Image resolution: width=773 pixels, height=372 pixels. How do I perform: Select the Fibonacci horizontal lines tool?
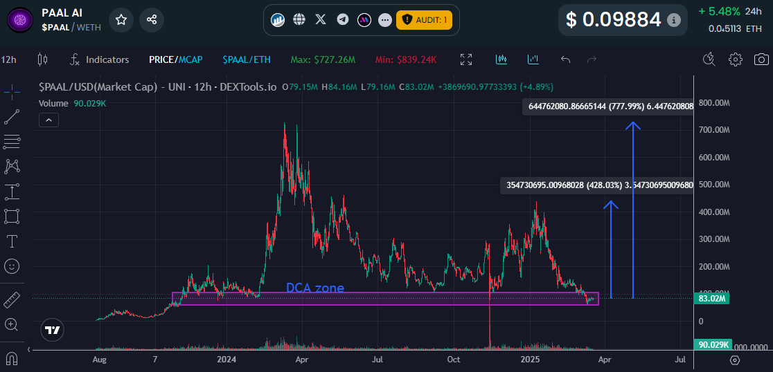click(x=12, y=142)
